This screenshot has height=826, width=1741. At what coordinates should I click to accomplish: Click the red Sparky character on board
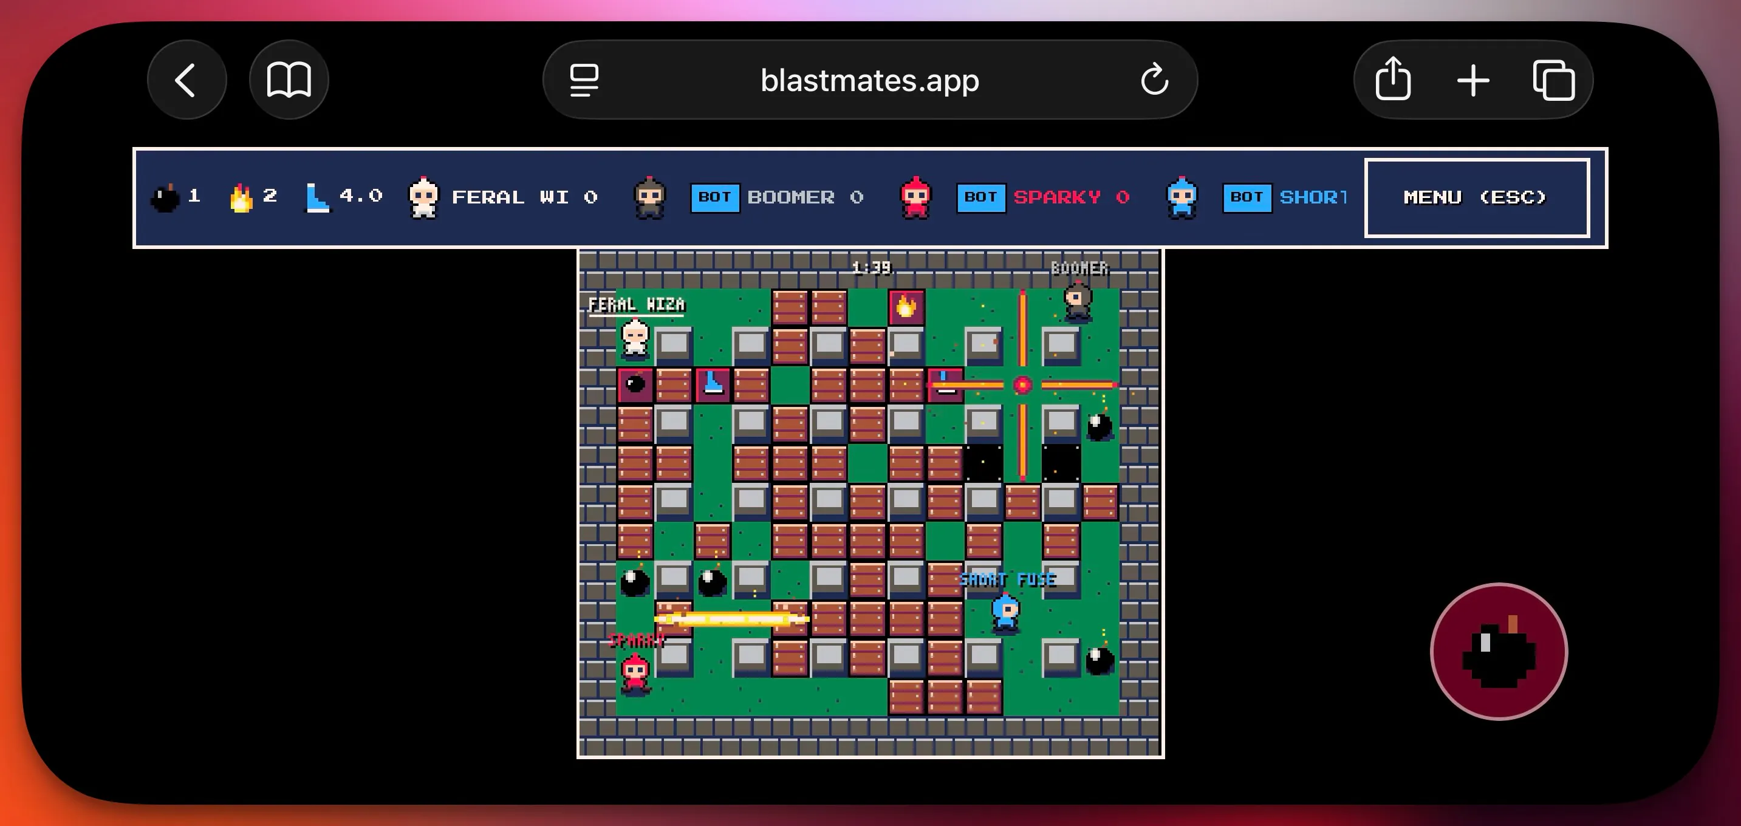(x=635, y=674)
